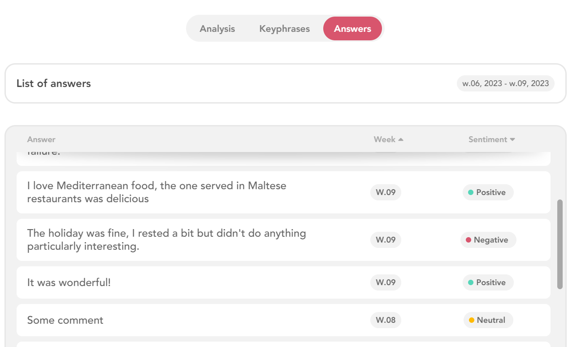Click the green dot in Maltese food row
The height and width of the screenshot is (347, 577).
point(471,192)
